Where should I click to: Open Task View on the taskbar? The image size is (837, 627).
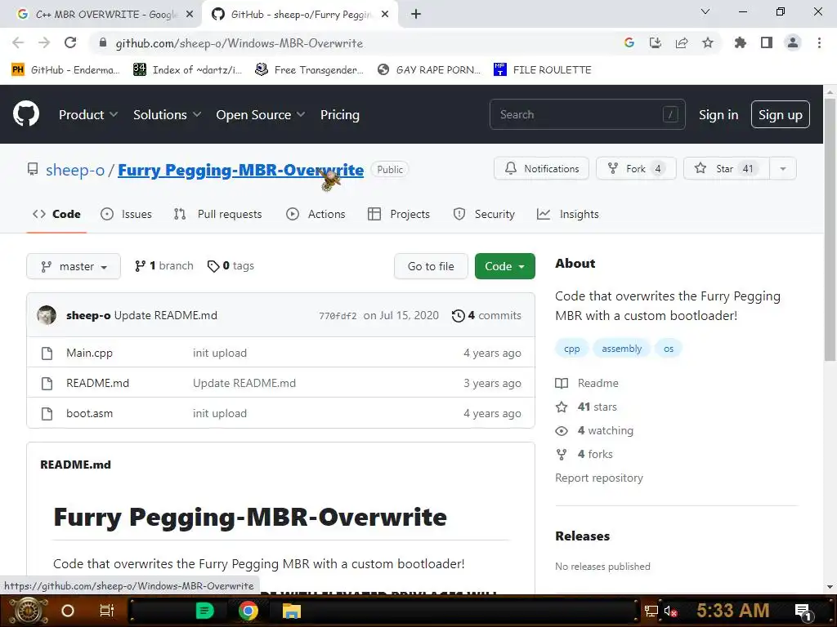pos(107,611)
